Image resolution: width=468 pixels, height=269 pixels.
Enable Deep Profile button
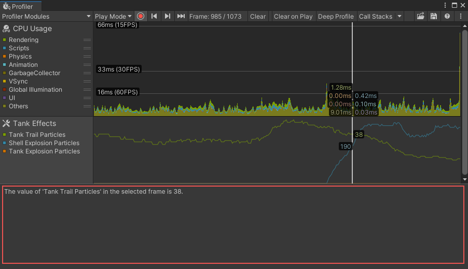pyautogui.click(x=336, y=17)
